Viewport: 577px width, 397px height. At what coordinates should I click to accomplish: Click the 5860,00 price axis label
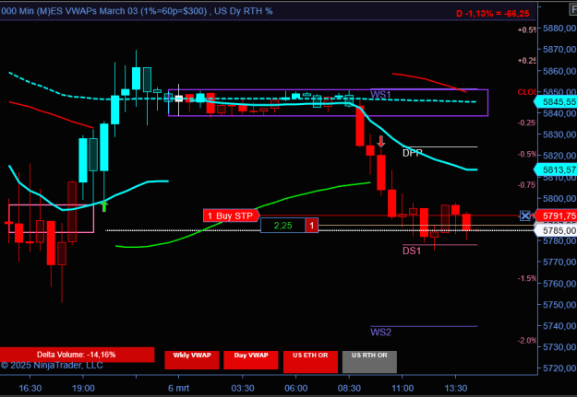tap(559, 71)
